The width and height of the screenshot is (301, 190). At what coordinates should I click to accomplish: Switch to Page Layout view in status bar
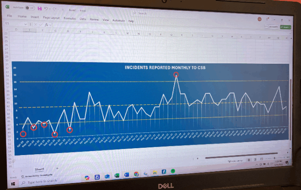coord(255,159)
